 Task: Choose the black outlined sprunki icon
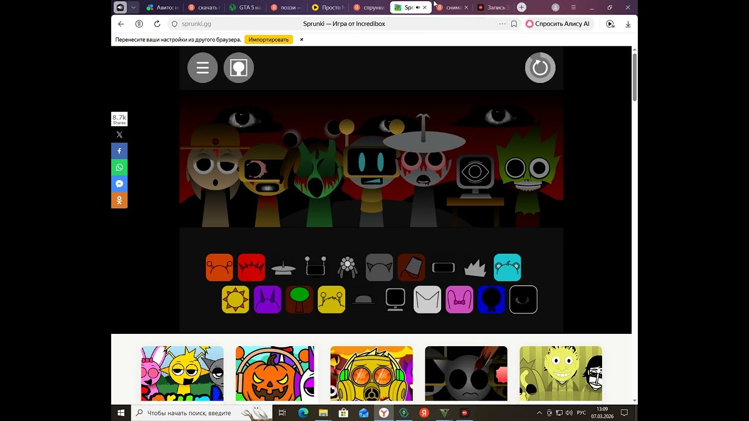tap(523, 299)
